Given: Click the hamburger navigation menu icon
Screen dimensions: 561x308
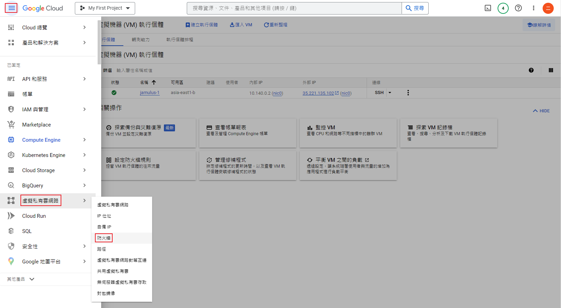Looking at the screenshot, I should (11, 8).
